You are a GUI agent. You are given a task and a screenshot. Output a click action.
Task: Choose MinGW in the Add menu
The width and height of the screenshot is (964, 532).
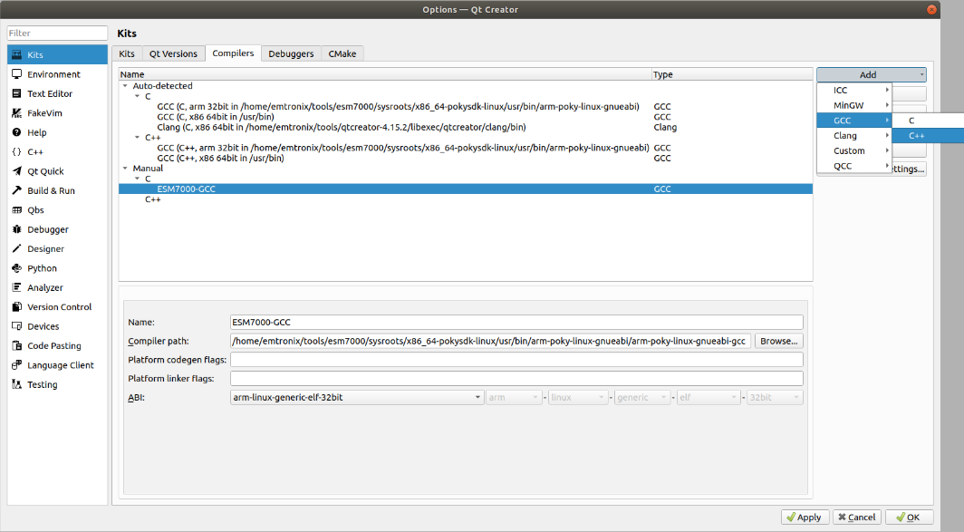click(854, 105)
